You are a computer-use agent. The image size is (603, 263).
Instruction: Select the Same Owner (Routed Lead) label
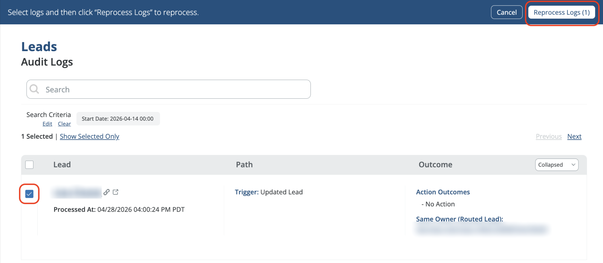pos(459,219)
